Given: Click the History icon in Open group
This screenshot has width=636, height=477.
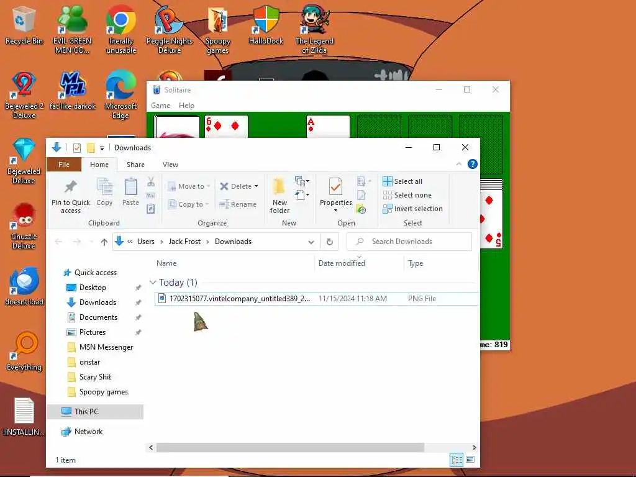Looking at the screenshot, I should pyautogui.click(x=361, y=209).
